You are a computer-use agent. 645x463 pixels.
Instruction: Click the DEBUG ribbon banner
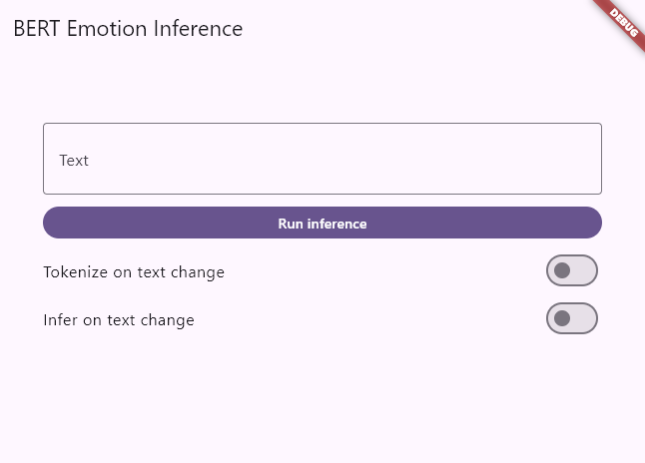(623, 20)
